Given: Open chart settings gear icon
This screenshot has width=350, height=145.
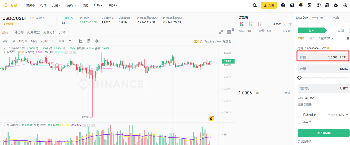Looking at the screenshot, I should pos(97,41).
